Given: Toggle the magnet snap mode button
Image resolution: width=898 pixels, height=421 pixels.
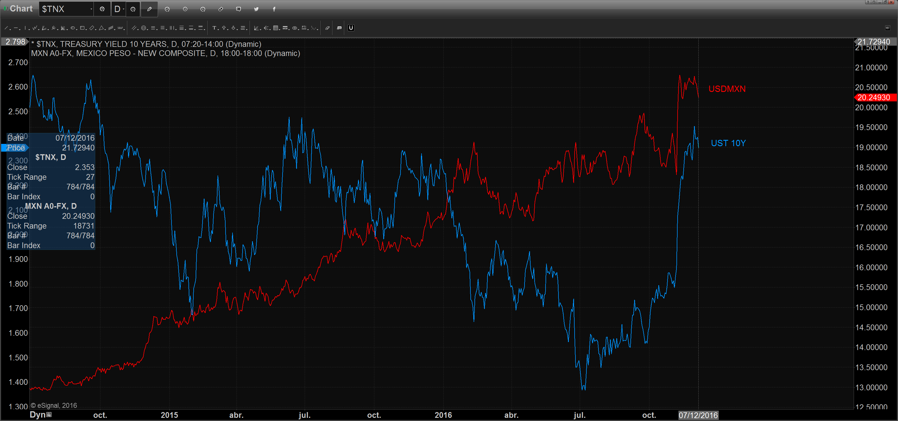Looking at the screenshot, I should point(351,28).
